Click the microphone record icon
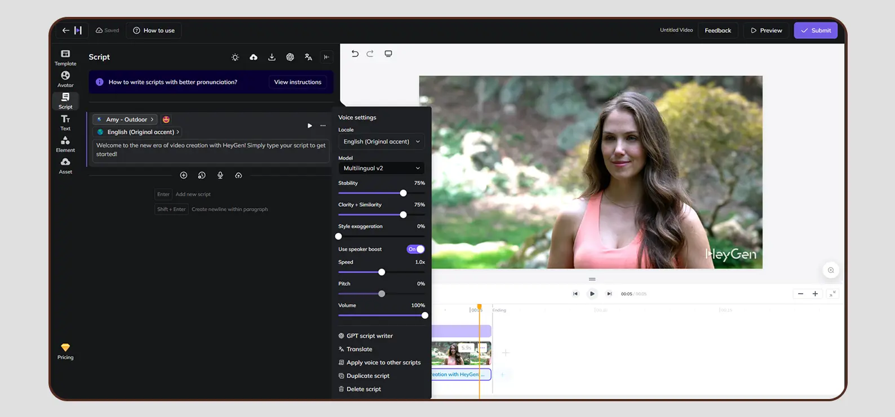This screenshot has height=417, width=895. (220, 175)
